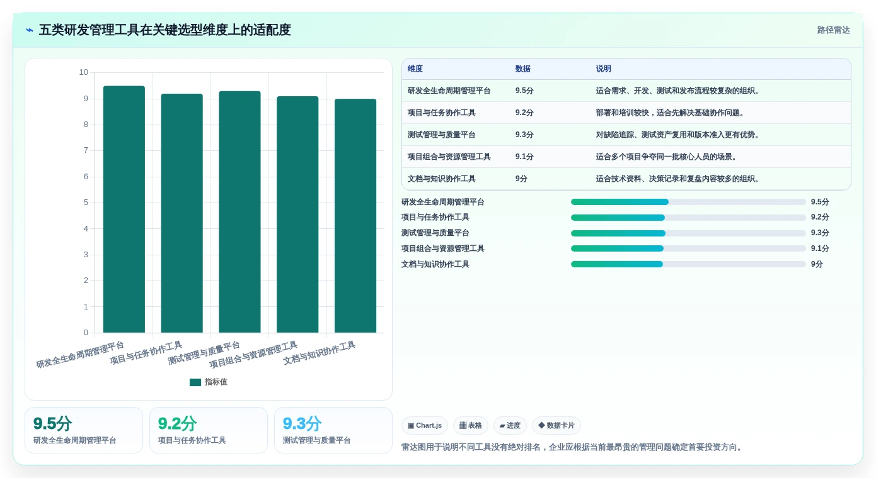Select table row cell 文档与知识协作工具
Viewport: 876px width, 478px height.
442,179
